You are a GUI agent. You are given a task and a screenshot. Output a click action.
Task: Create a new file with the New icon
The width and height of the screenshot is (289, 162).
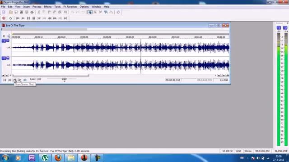(x=4, y=12)
